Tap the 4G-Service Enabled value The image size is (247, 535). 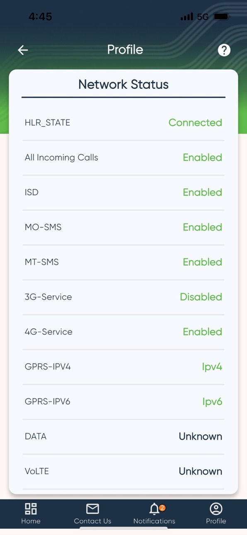[x=203, y=332]
